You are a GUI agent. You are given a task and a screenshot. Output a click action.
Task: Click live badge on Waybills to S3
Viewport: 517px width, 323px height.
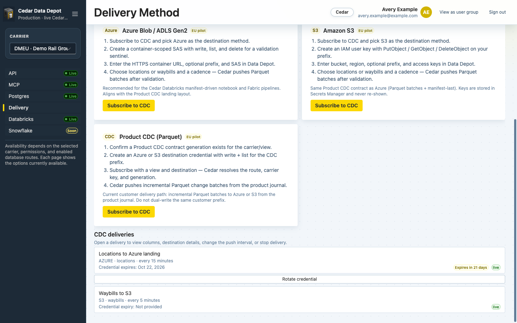(x=496, y=307)
